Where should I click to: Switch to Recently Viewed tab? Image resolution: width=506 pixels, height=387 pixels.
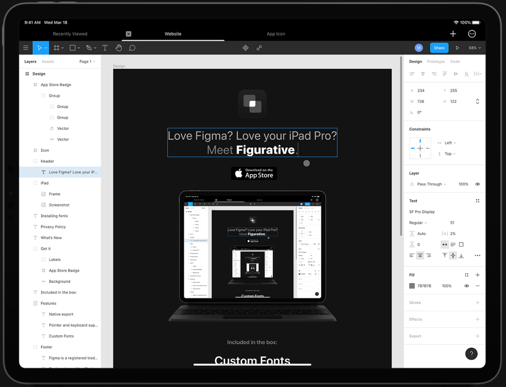pyautogui.click(x=70, y=34)
